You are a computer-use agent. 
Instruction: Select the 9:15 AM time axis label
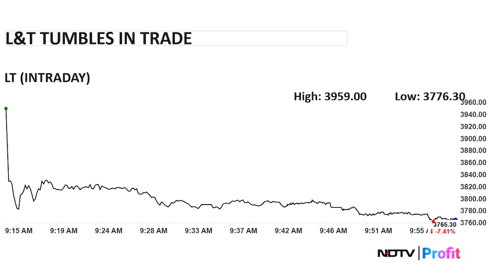(x=19, y=231)
